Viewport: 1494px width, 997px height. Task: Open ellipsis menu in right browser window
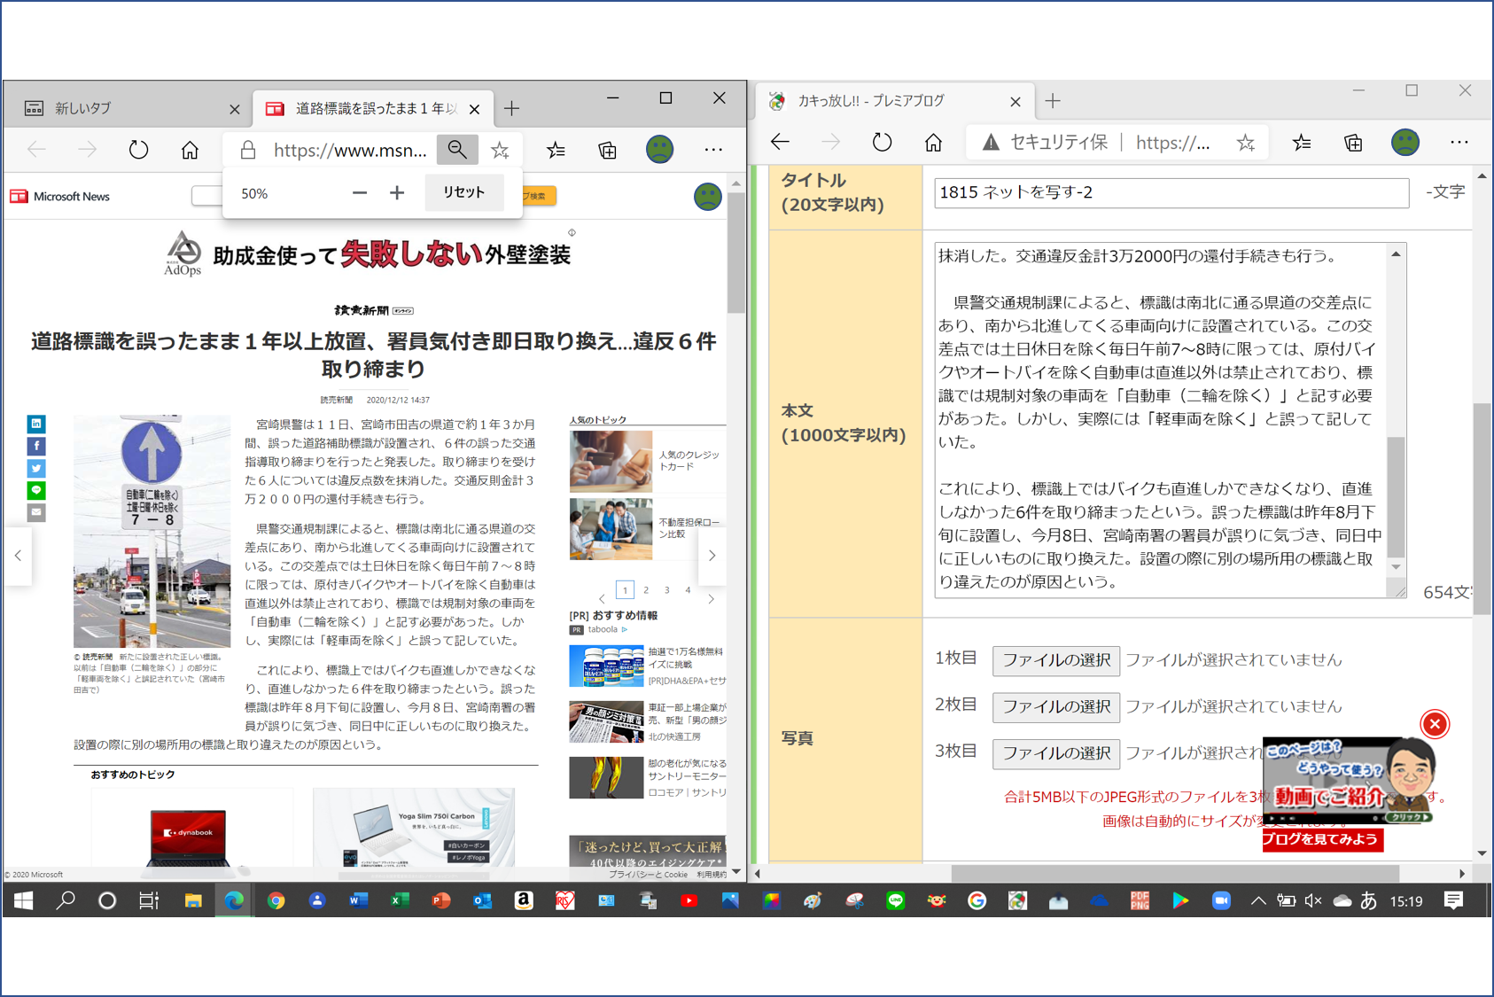coord(1459,142)
